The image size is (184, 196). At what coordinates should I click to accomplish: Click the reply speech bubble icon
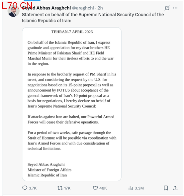tap(25, 188)
